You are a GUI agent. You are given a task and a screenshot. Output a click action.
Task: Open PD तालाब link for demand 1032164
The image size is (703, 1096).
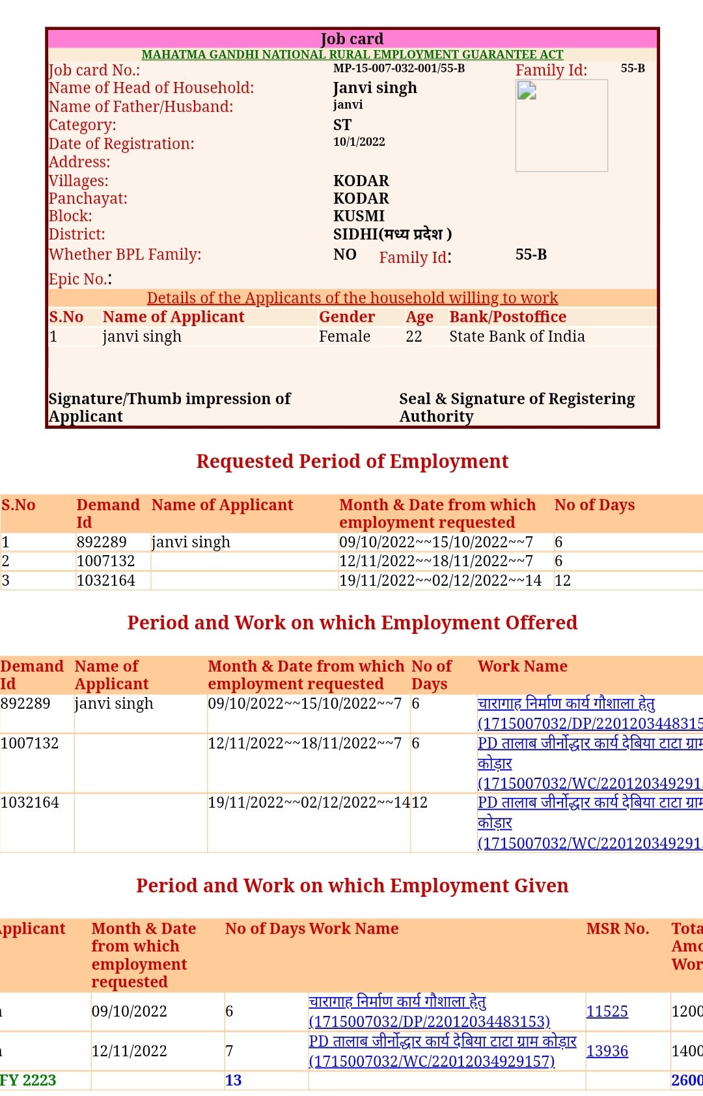(x=589, y=803)
